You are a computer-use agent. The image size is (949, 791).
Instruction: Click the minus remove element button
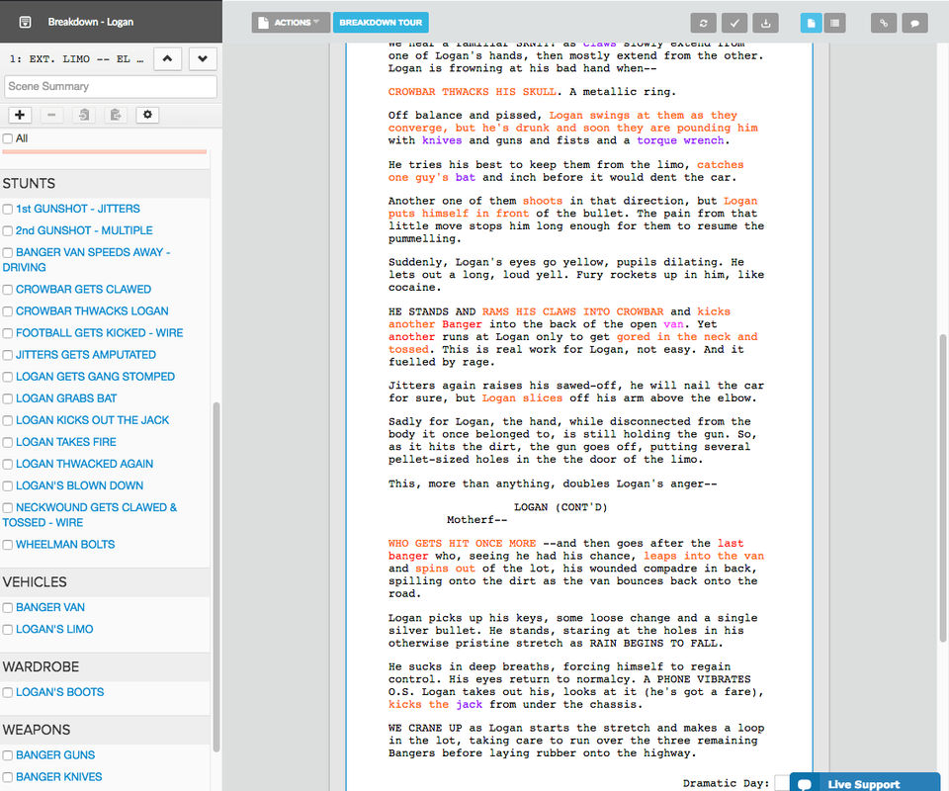tap(51, 115)
